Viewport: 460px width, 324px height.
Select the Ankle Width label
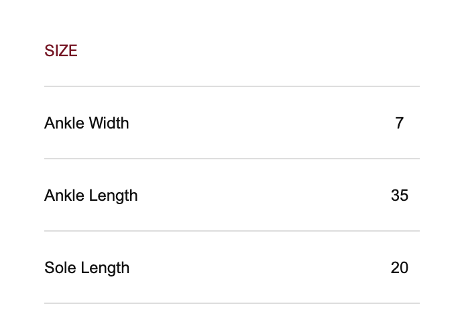tap(87, 123)
